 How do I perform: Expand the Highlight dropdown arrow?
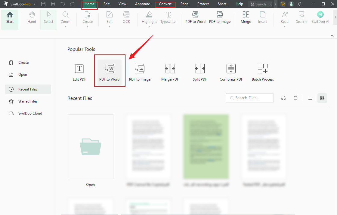149,26
